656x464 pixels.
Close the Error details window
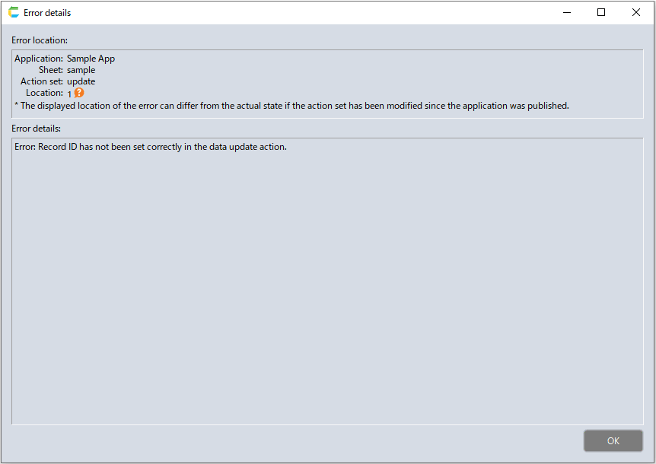tap(636, 12)
